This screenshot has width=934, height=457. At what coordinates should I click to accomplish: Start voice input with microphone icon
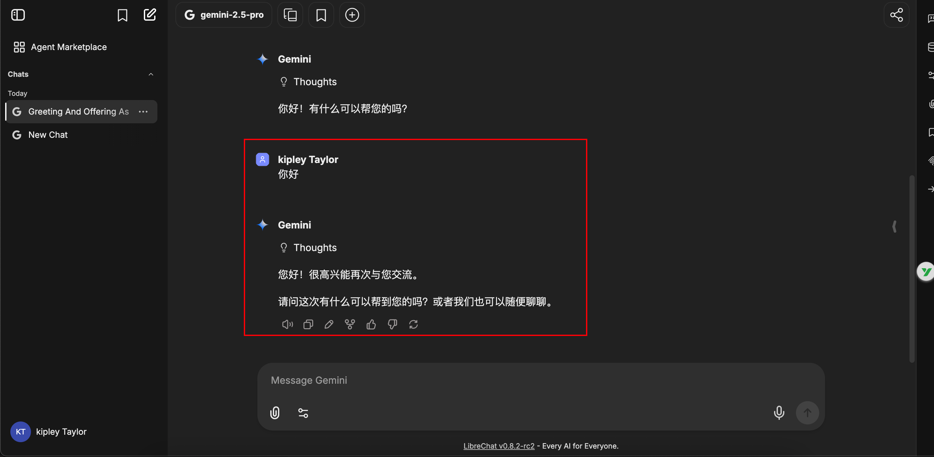point(779,413)
